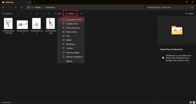Viewport: 196px width, 104px height.
Task: Click the Rechercher dans Derek Hess field
Action: pos(170,7)
